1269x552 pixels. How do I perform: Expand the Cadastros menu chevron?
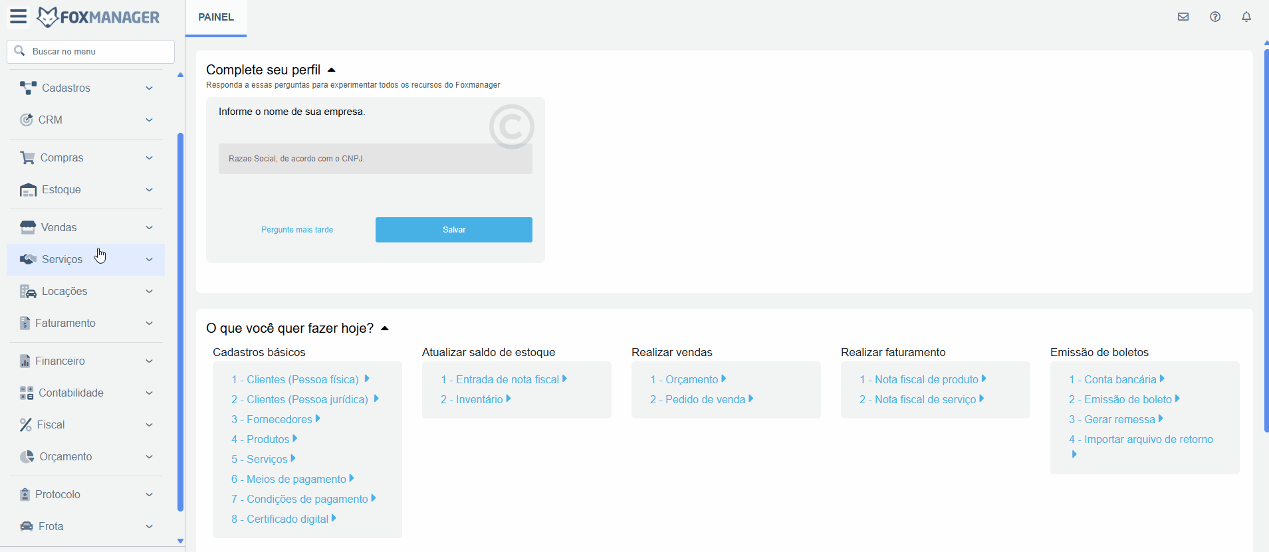pyautogui.click(x=150, y=88)
